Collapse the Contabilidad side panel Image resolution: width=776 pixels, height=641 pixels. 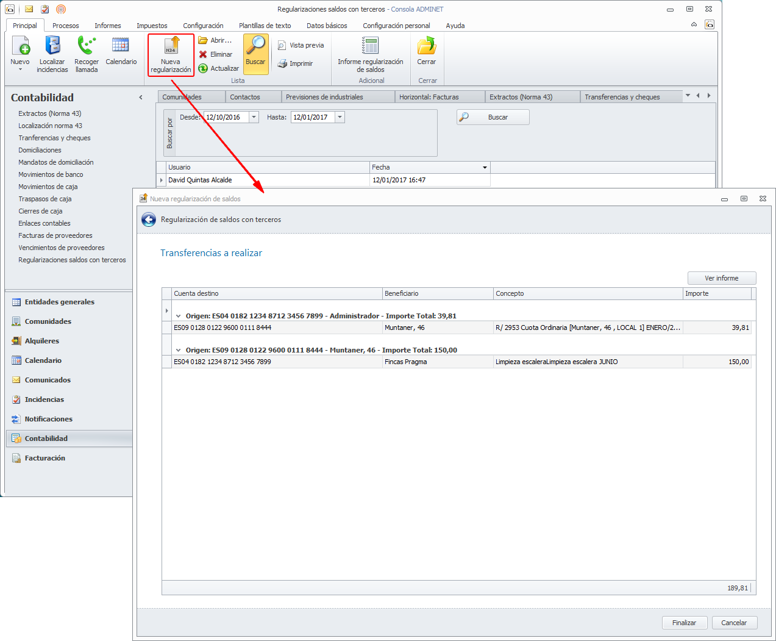[141, 98]
